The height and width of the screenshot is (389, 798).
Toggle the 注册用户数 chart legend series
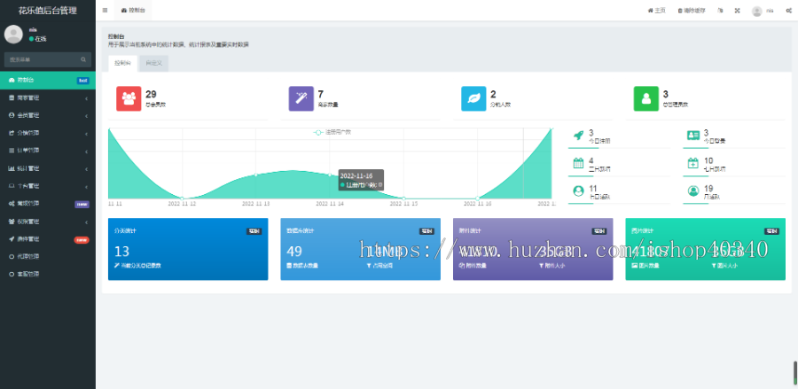[x=332, y=132]
